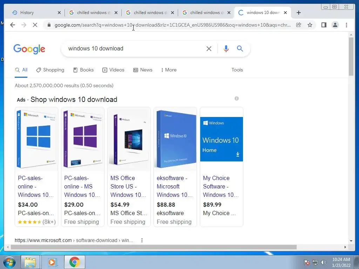Click the 8k+ star rating
The height and width of the screenshot is (269, 359).
[x=36, y=222]
